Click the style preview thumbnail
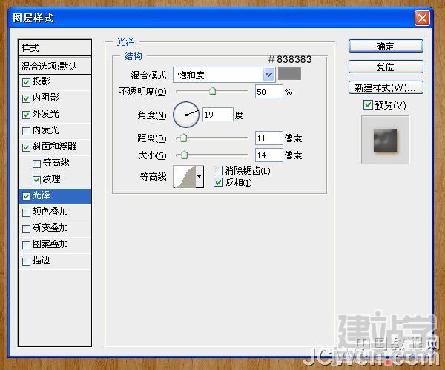This screenshot has width=445, height=370. coord(385,140)
